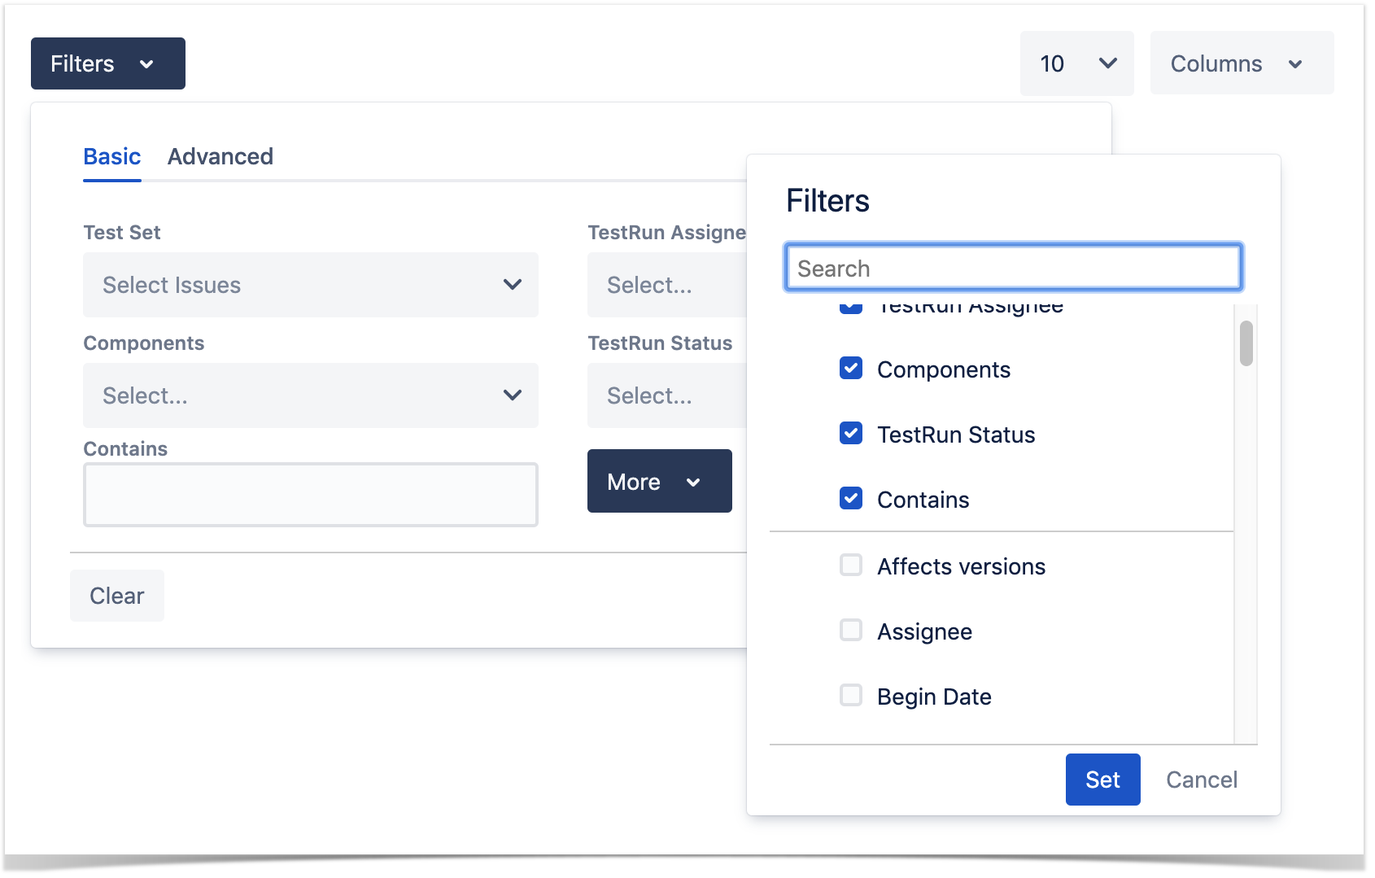Click the chevron in Components dropdown
The height and width of the screenshot is (878, 1375).
[513, 395]
